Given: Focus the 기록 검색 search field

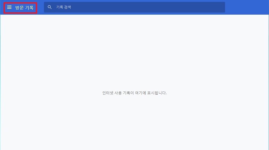Looking at the screenshot, I should tap(134, 7).
